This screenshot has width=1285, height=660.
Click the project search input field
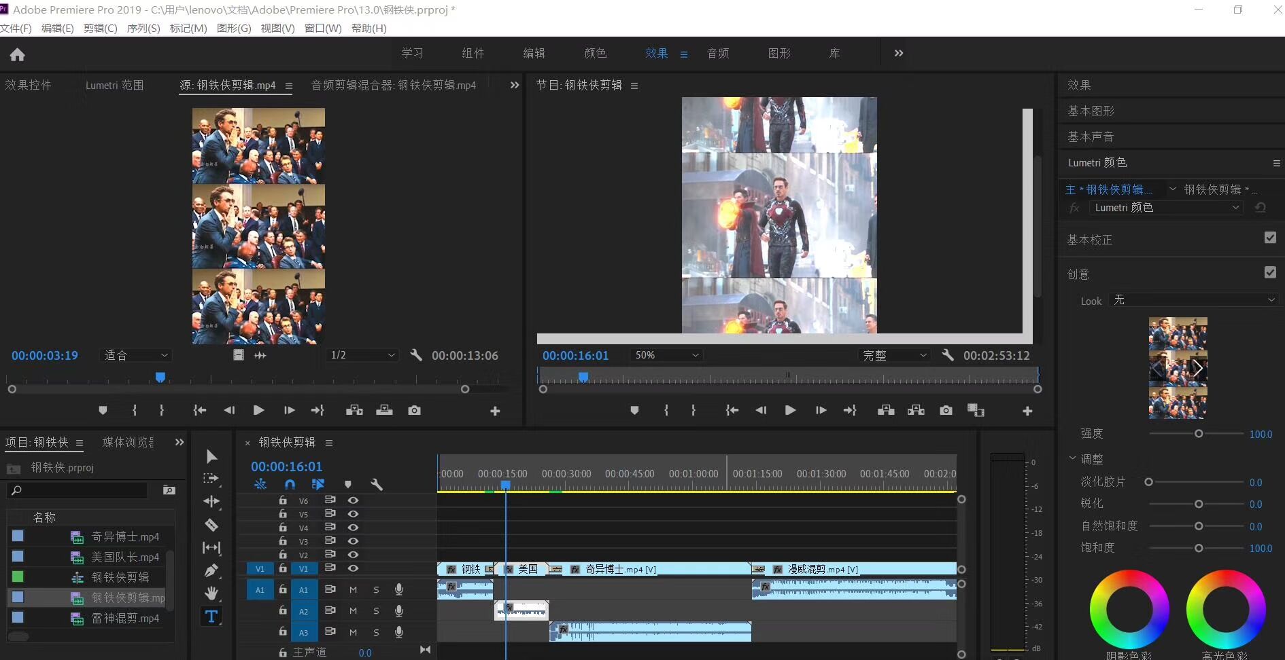(77, 490)
